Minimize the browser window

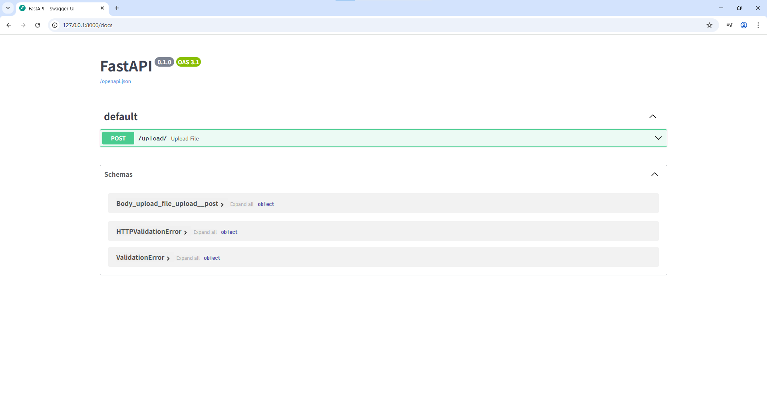pos(721,8)
